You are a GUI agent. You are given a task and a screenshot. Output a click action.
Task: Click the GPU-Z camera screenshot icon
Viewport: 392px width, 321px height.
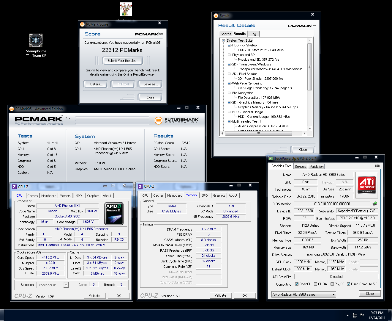tap(377, 166)
